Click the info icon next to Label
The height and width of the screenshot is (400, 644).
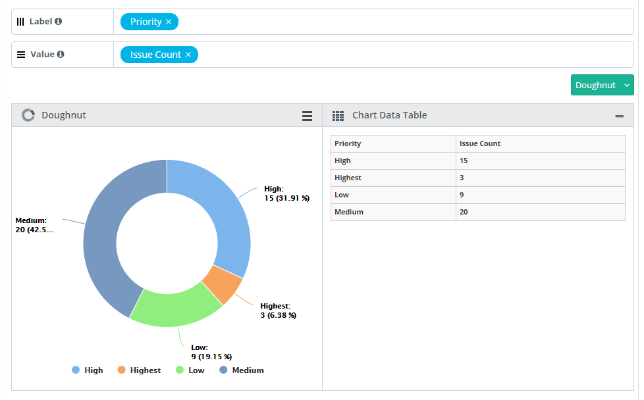click(58, 21)
